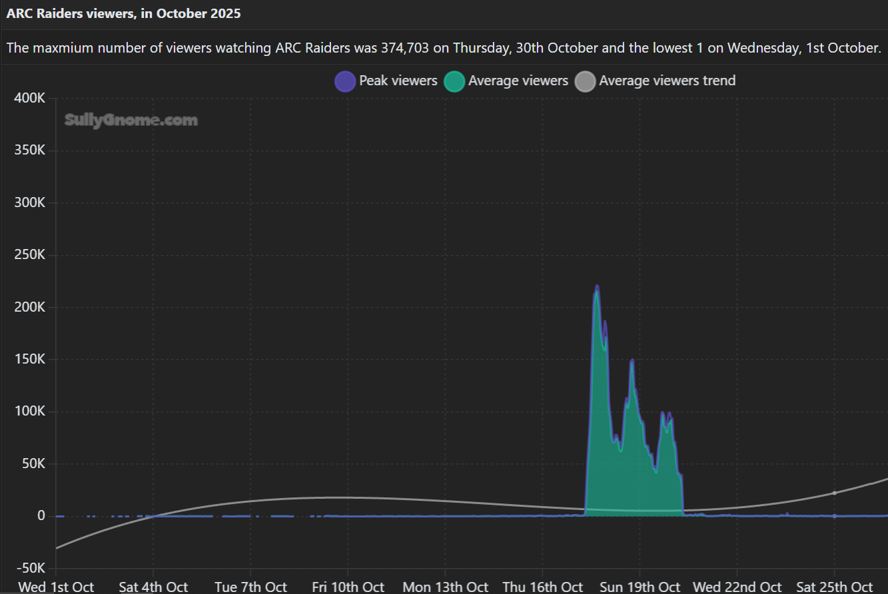The height and width of the screenshot is (594, 888).
Task: Click the Peak viewers legend label
Action: click(398, 81)
